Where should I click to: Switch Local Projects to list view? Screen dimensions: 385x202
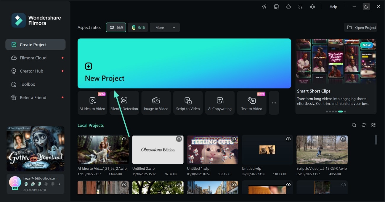tap(373, 125)
